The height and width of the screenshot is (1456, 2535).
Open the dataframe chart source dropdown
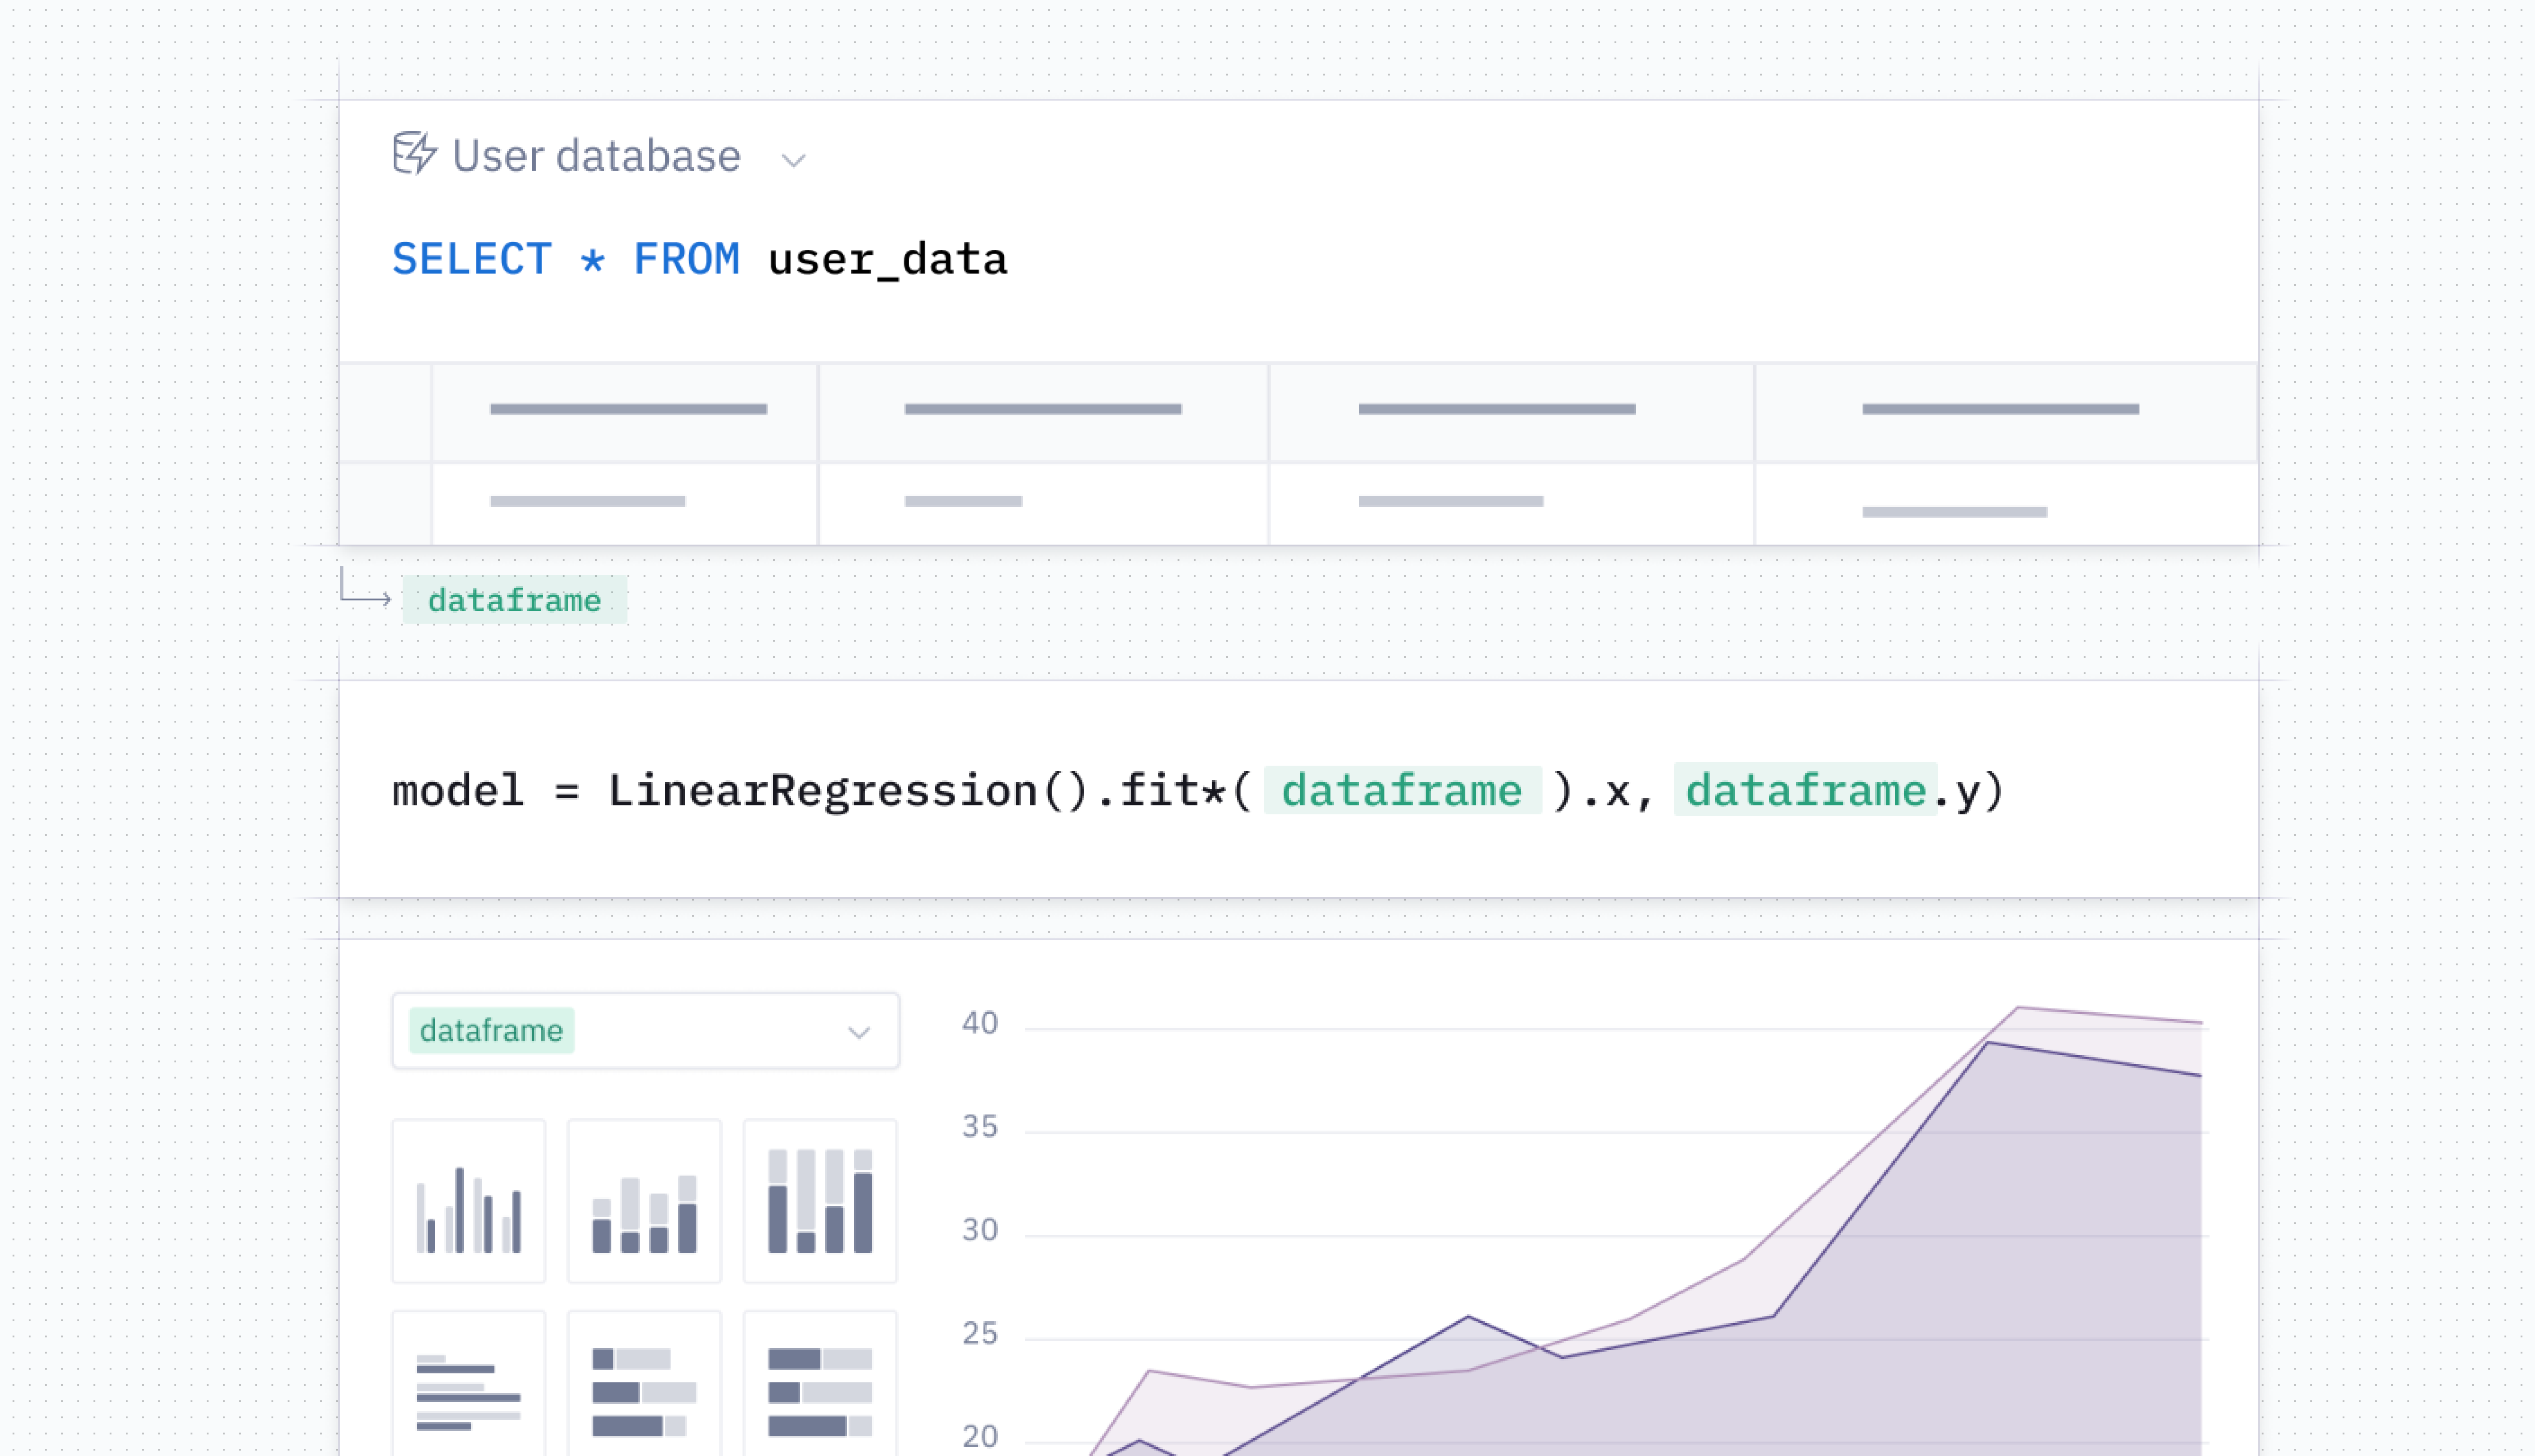coord(645,1031)
